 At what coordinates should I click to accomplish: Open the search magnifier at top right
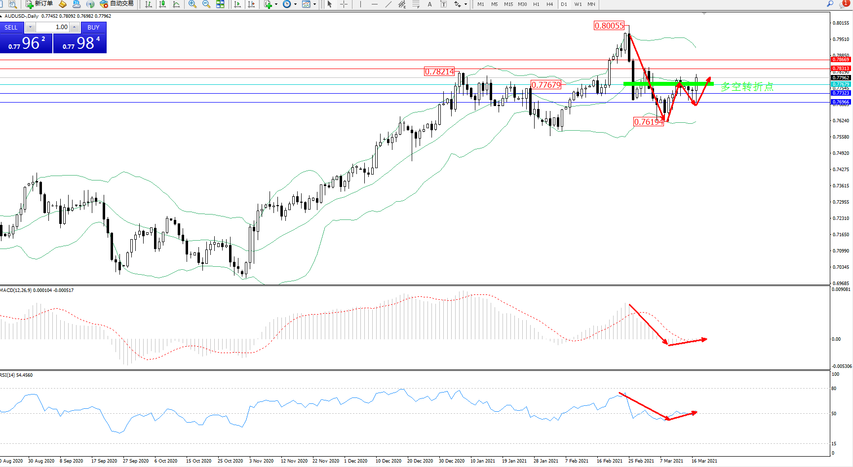[830, 4]
